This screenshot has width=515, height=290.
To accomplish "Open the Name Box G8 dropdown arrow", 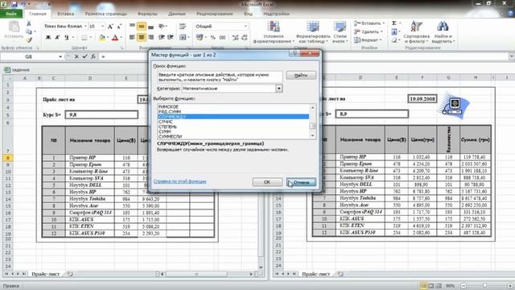I will [x=60, y=56].
